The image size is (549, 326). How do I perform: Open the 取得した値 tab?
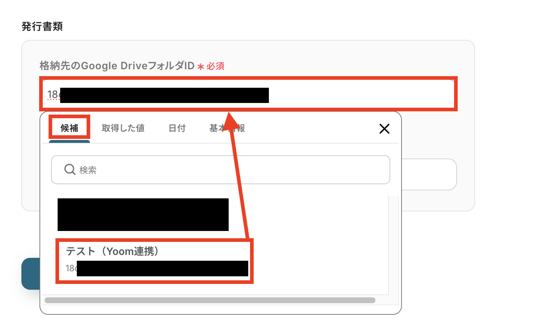pos(123,128)
